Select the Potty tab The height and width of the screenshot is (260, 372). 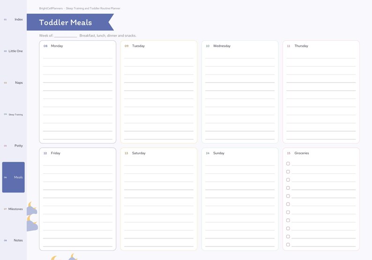click(13, 146)
